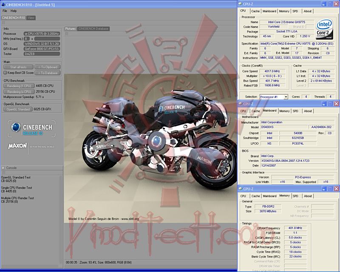340x272 pixels.
Task: Minimize the bottom CPU-Z window
Action: tap(324, 189)
